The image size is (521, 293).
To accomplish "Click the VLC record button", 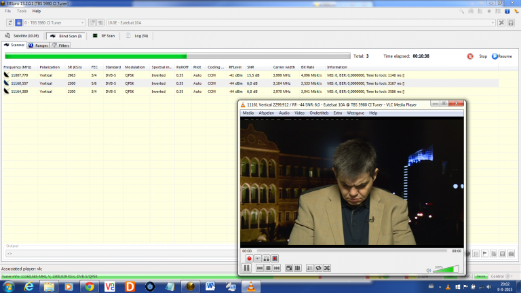I will (249, 258).
